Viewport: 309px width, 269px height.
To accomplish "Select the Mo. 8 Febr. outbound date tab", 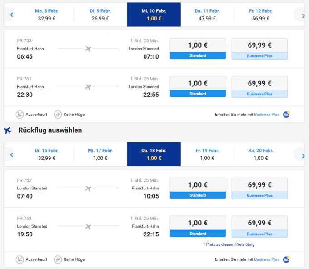I will (47, 15).
